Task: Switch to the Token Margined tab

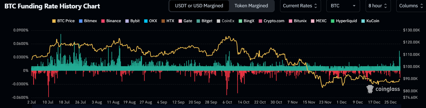Action: 251,6
